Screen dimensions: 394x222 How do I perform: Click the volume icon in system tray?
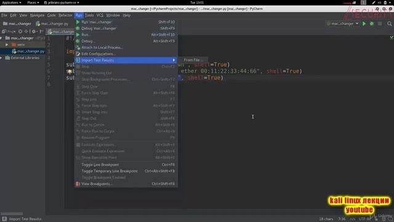(x=379, y=2)
